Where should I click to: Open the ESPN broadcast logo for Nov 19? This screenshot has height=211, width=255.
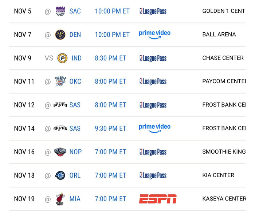pyautogui.click(x=158, y=199)
